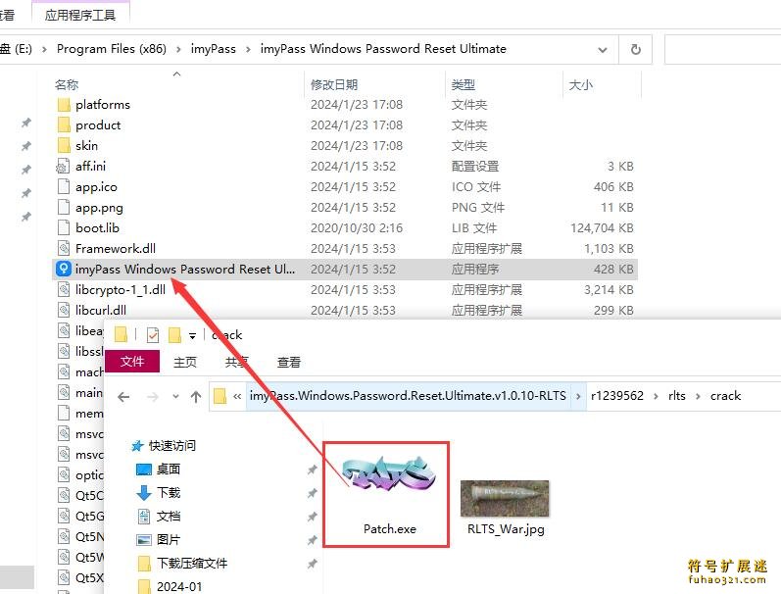Click the Quick access (快速访问) star icon
Screen dimensions: 781x594
coord(137,445)
